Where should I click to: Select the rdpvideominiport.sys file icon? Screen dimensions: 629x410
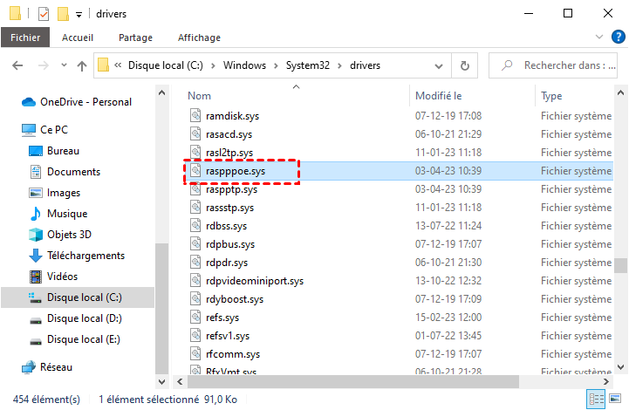pos(195,280)
